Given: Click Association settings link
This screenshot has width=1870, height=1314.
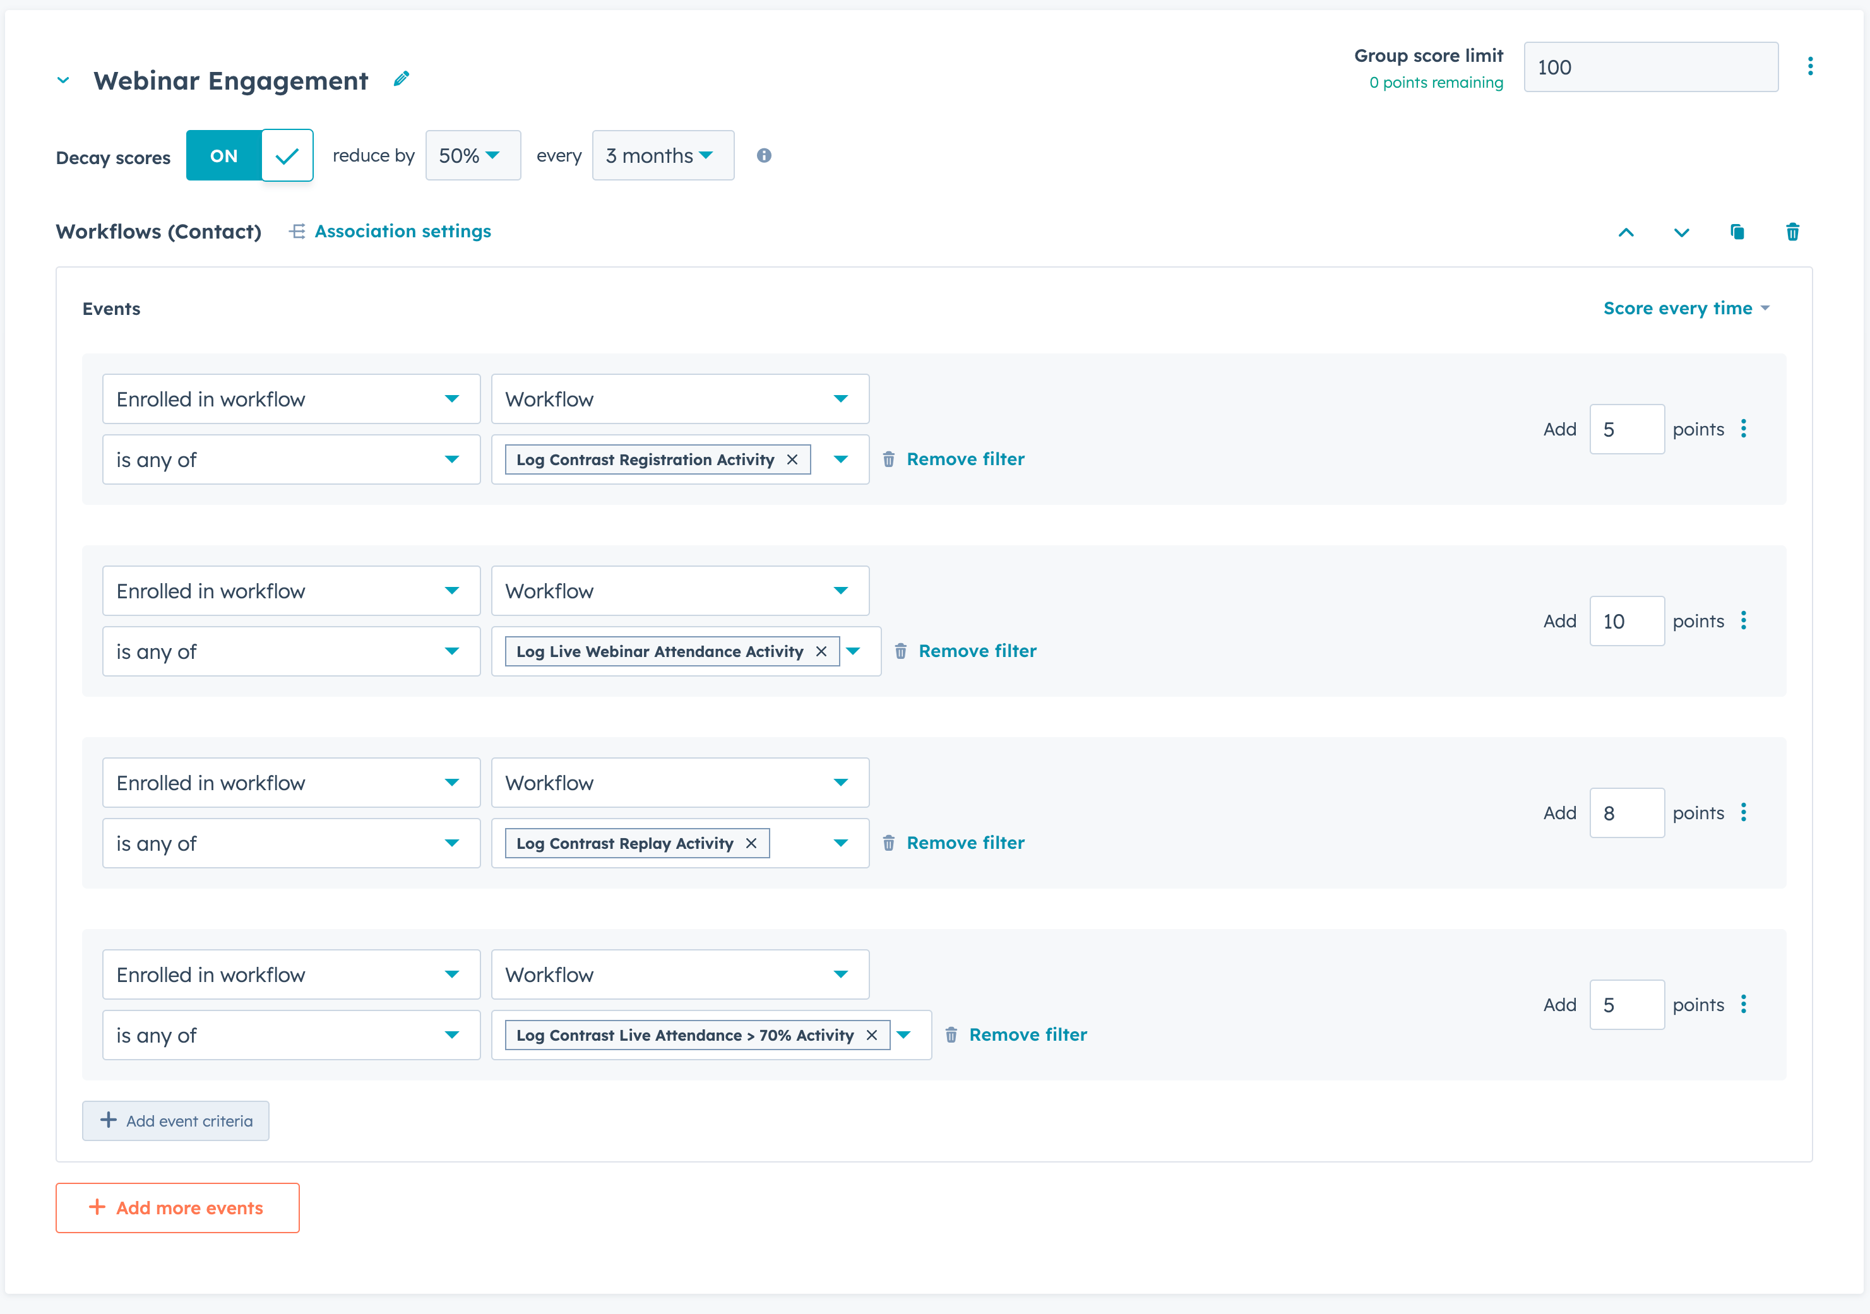Looking at the screenshot, I should [x=402, y=232].
